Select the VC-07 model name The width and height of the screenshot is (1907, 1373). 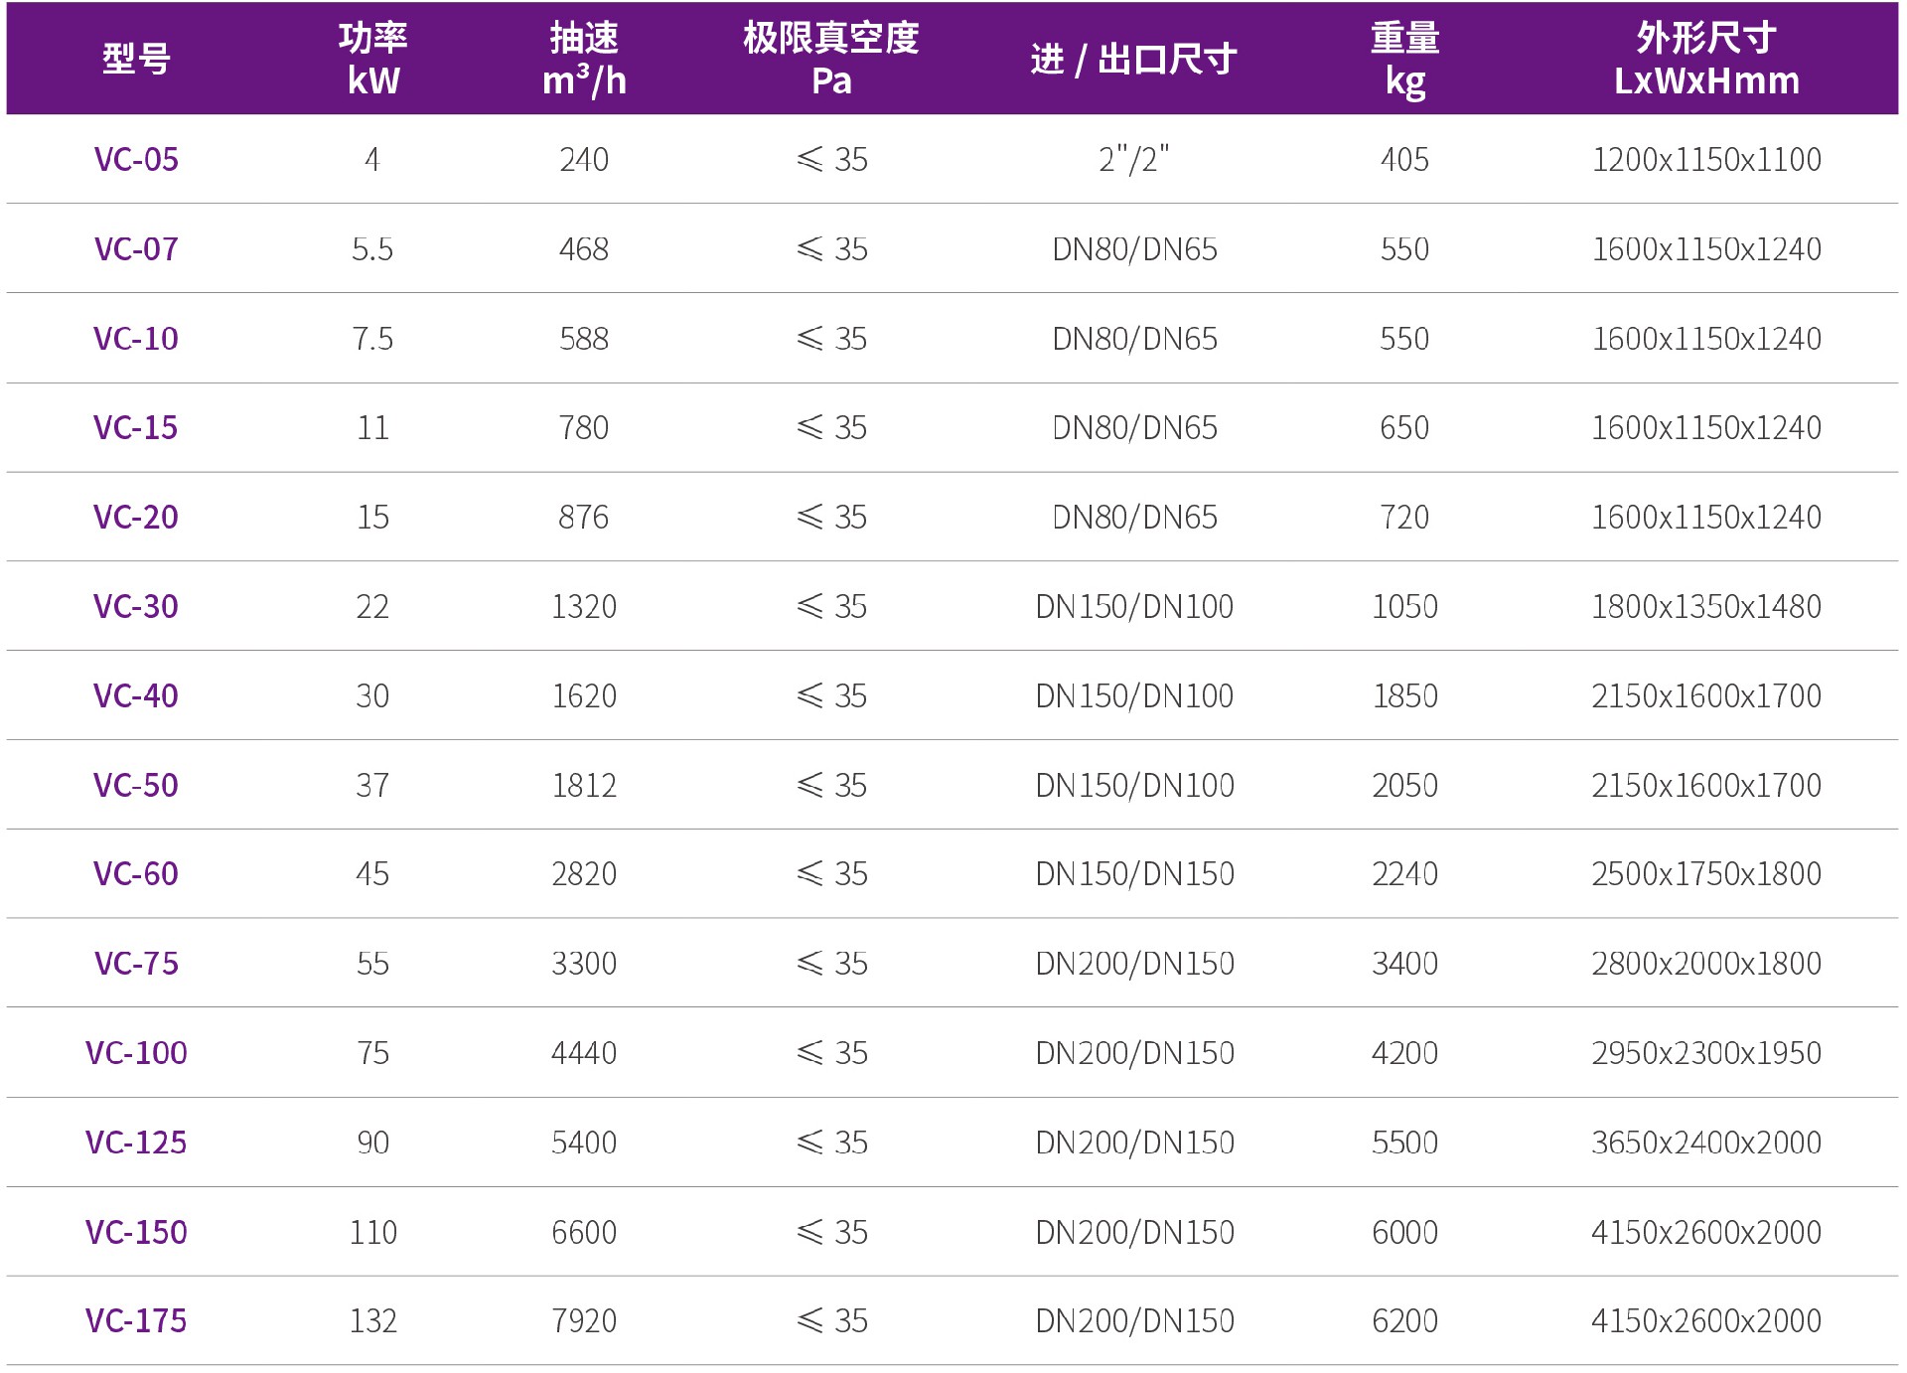[136, 249]
